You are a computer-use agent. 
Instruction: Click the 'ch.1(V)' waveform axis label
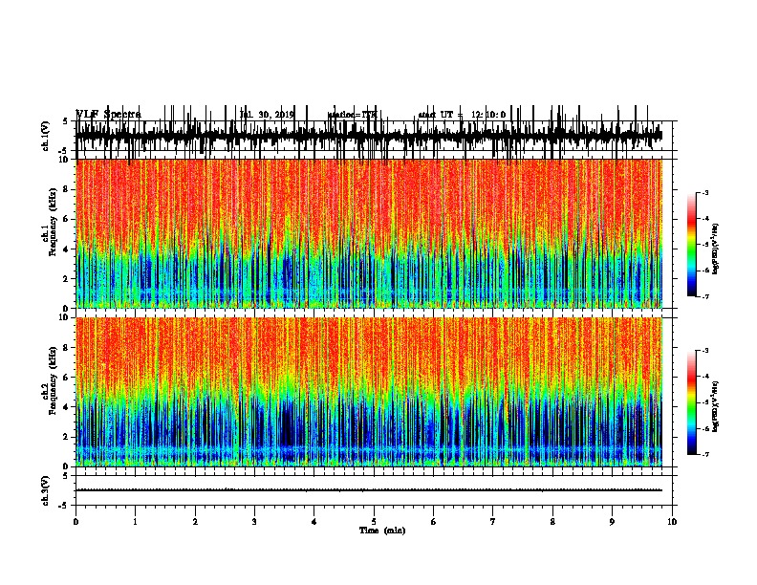coord(46,136)
